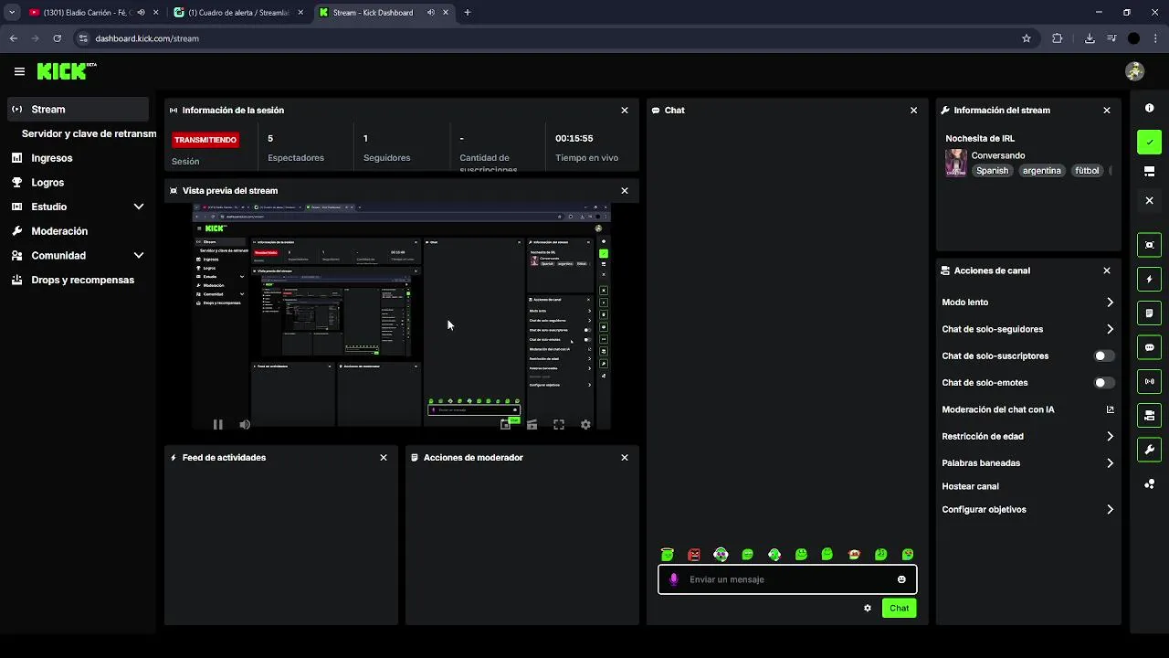Close the Feed de actividades panel
The height and width of the screenshot is (658, 1169).
384,457
